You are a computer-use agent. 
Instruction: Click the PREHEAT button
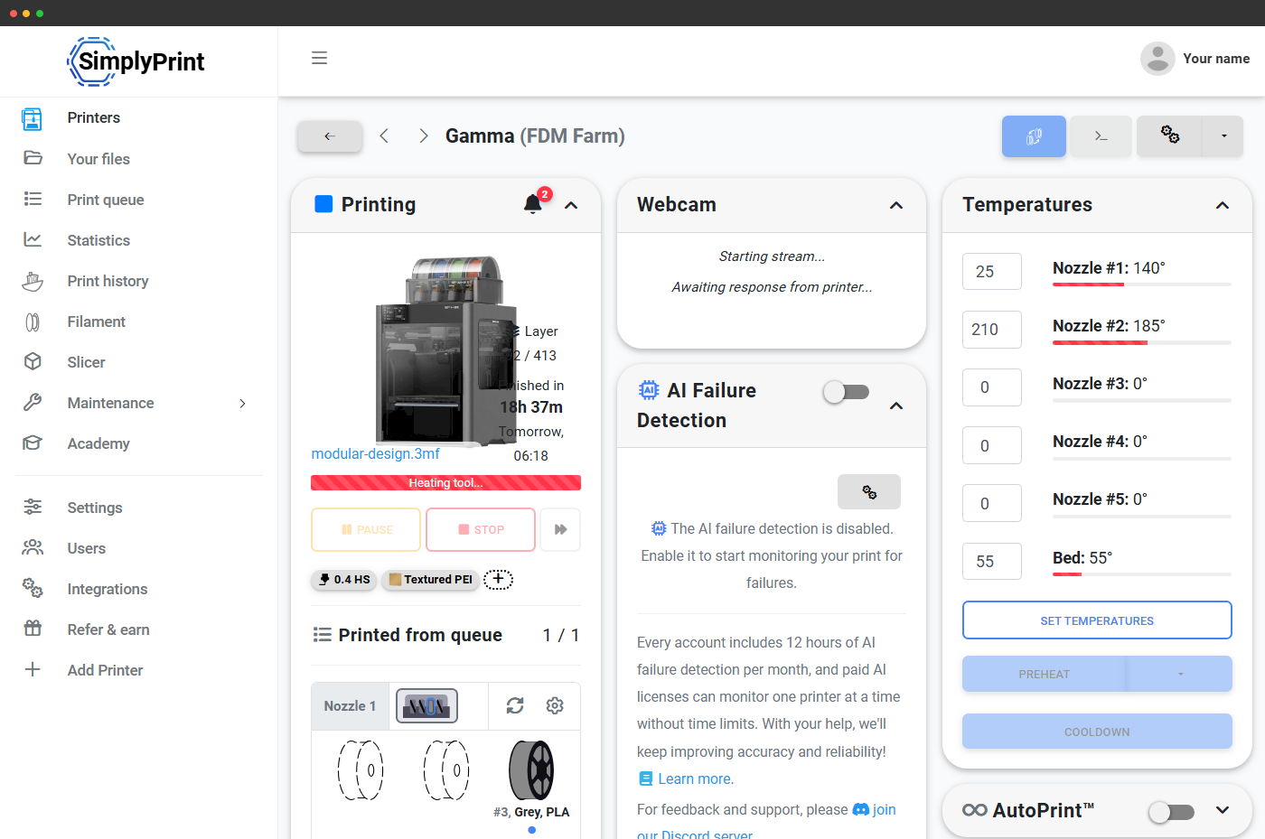click(x=1044, y=674)
